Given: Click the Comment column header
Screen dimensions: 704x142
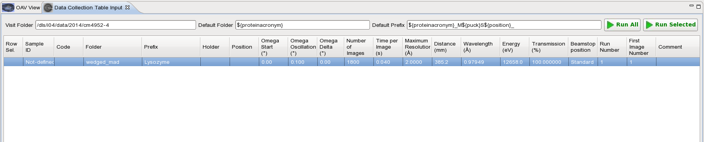Looking at the screenshot, I should click(x=678, y=47).
